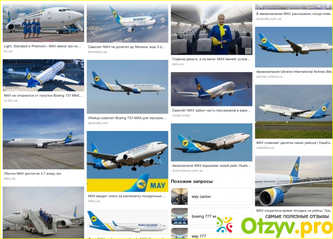Click the 'МАУ сократила время посадки' engine image
The width and height of the screenshot is (333, 239).
(x=294, y=181)
